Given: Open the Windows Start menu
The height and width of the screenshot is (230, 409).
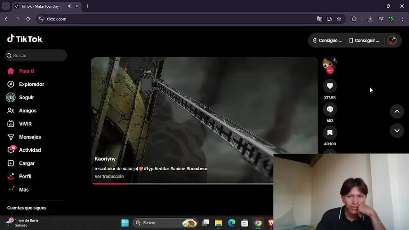Looking at the screenshot, I should pyautogui.click(x=125, y=223).
